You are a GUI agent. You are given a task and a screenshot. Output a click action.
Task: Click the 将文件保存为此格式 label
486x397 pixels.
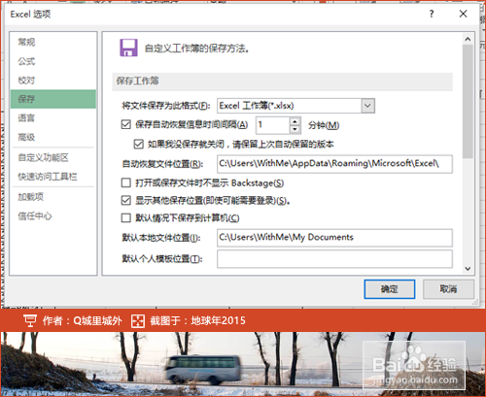click(x=166, y=106)
